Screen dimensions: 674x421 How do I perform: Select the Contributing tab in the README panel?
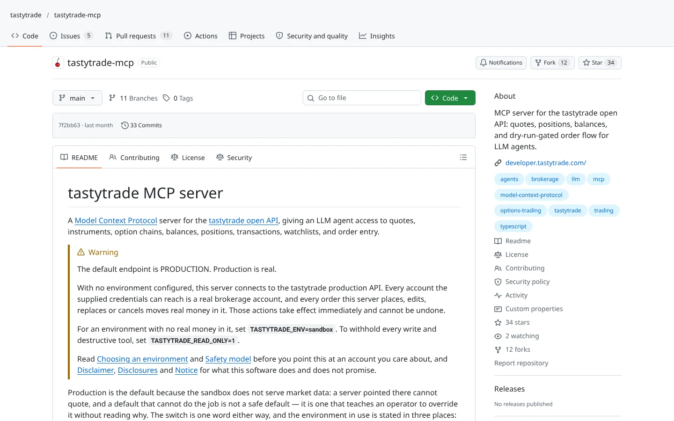pos(134,158)
